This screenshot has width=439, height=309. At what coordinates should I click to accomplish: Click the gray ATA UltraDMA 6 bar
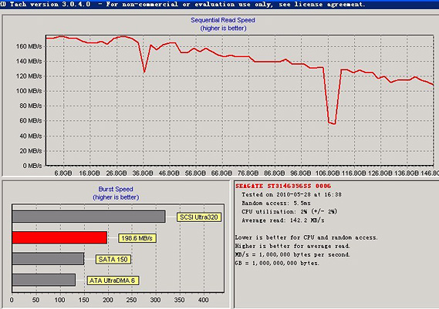coord(44,280)
